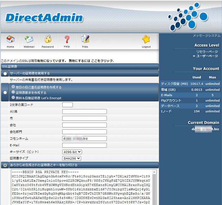Click the 'Iノード' row label
222x205 pixels.
tap(166, 111)
